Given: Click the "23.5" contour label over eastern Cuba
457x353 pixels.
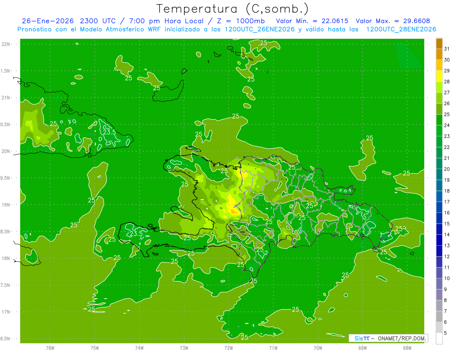Looking at the screenshot, I should click(110, 132).
